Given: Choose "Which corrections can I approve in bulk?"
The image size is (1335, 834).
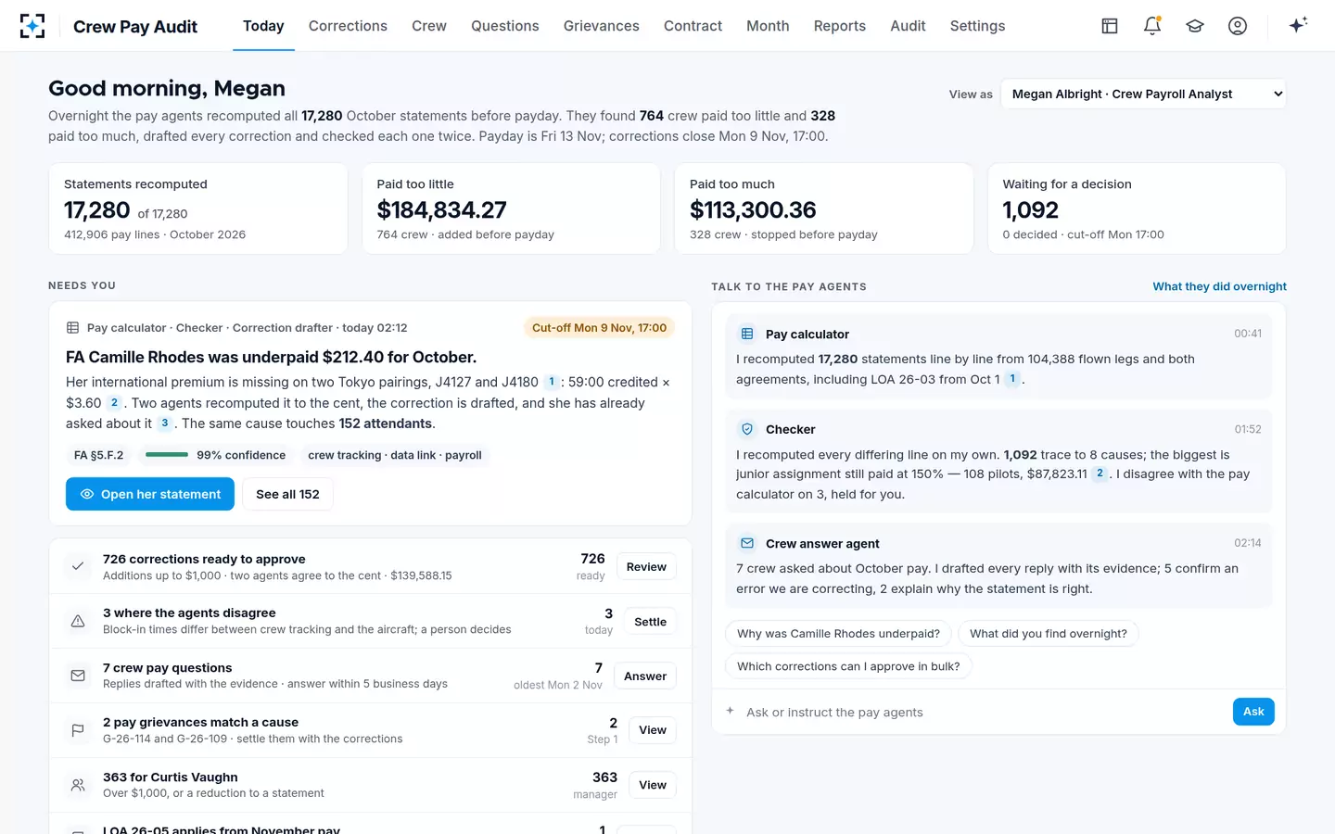Looking at the screenshot, I should [x=848, y=666].
